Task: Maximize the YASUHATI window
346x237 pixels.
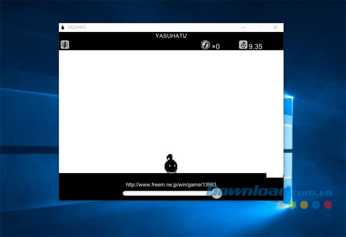Action: [259, 27]
